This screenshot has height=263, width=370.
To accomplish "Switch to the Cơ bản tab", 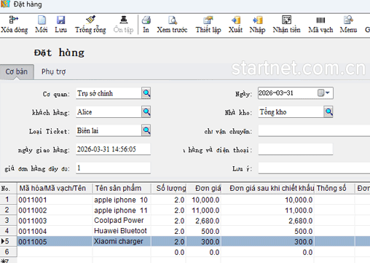I will point(17,71).
